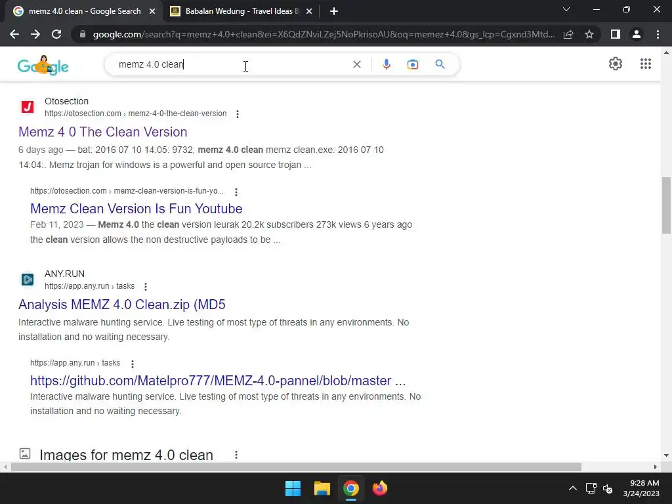672x504 pixels.
Task: Open Memz 4 0 The Clean Version
Action: tap(103, 132)
